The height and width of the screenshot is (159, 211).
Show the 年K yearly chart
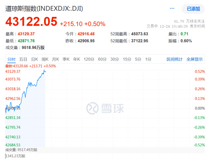point(76,59)
